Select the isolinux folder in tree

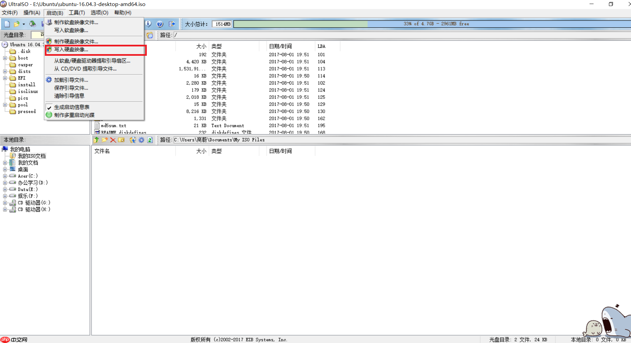(28, 92)
